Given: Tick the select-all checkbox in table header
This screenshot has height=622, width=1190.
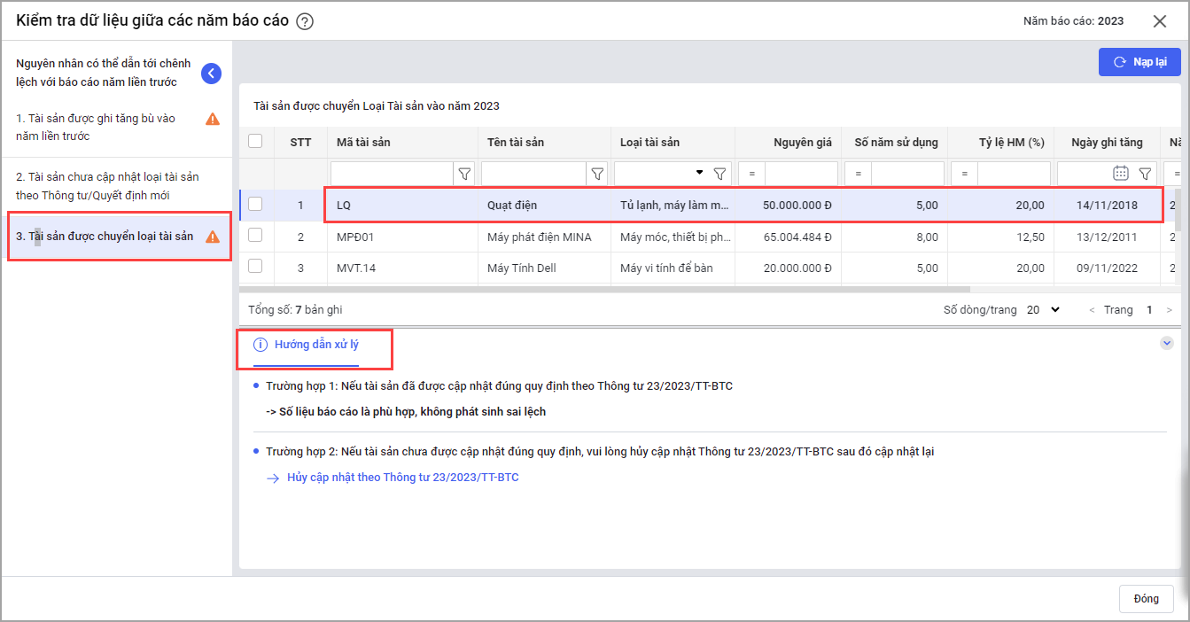Looking at the screenshot, I should click(256, 142).
